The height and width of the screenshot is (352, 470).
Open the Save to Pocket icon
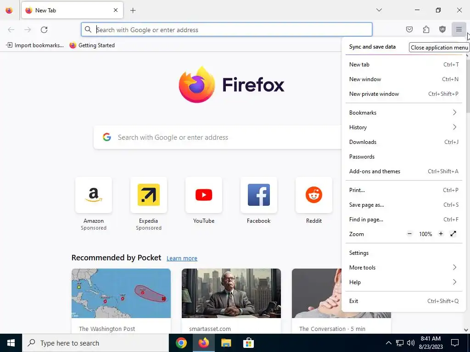(x=409, y=29)
